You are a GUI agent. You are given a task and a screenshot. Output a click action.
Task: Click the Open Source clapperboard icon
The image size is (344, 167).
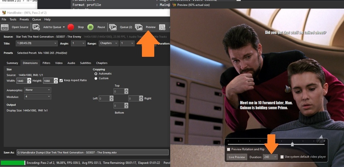(x=5, y=27)
